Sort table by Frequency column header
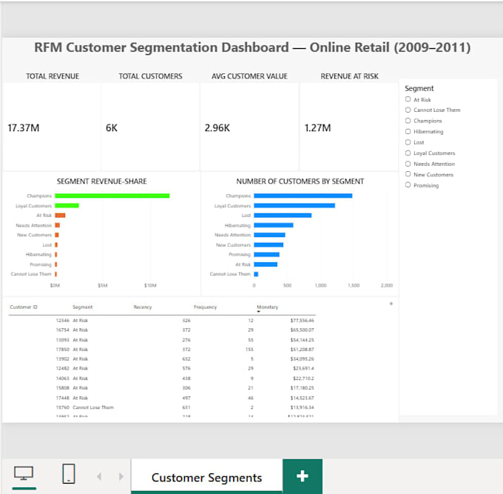 pos(206,307)
